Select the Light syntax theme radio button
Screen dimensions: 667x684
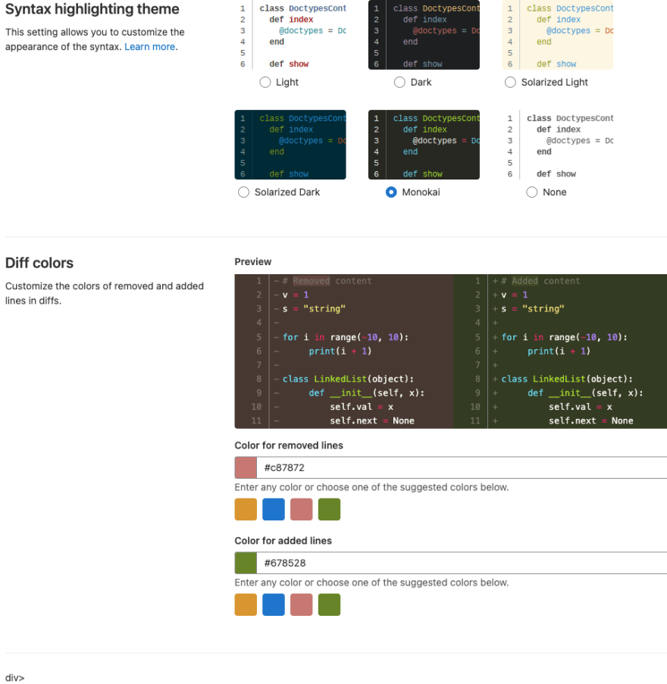(x=265, y=82)
